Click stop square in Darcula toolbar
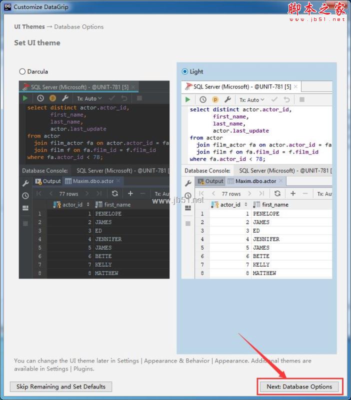351x400 pixels. [x=139, y=98]
